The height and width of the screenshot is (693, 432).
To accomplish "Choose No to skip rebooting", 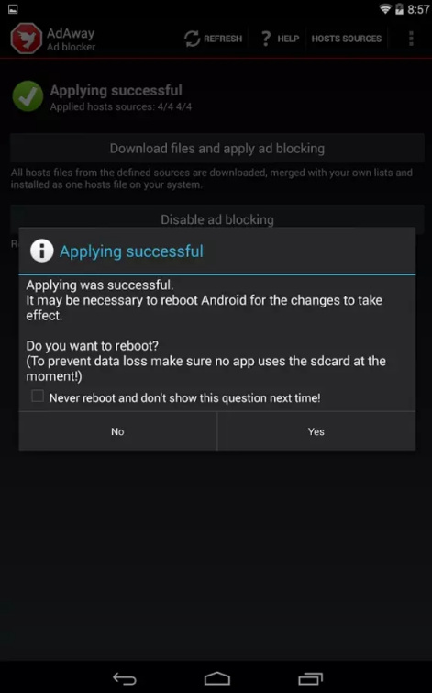I will pos(117,431).
